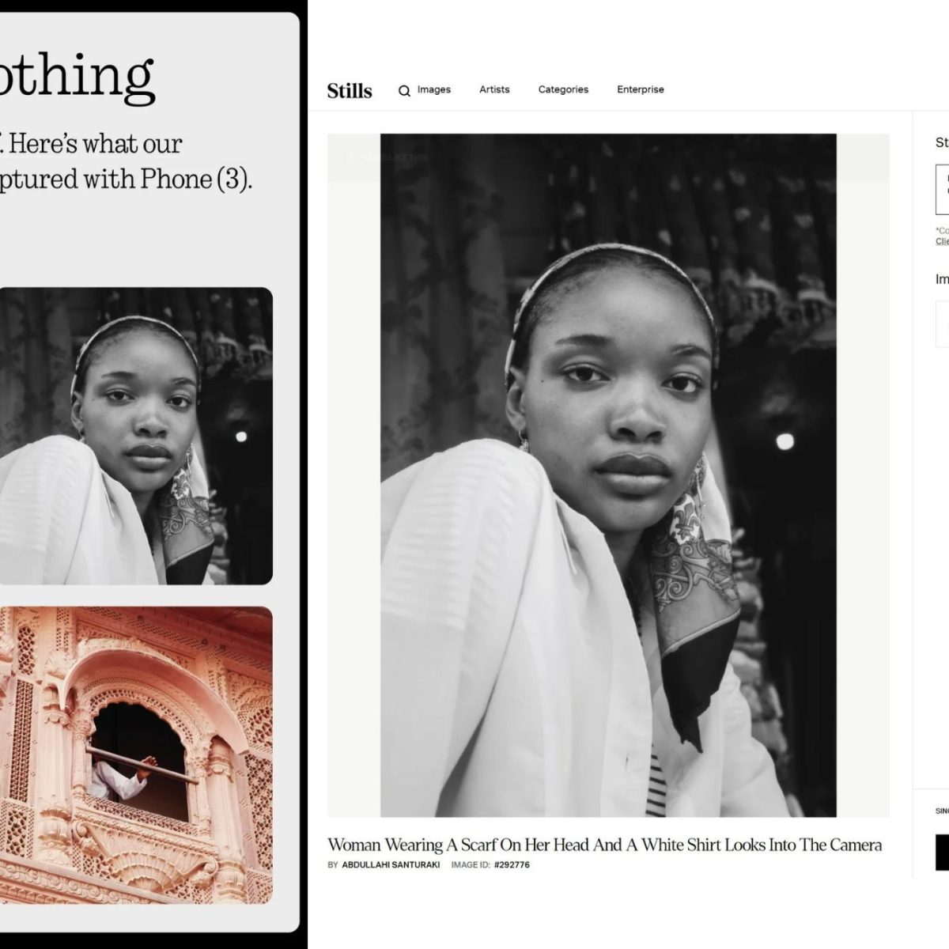This screenshot has height=949, width=949.
Task: Click the captured with Phone (3) text
Action: pos(125,180)
